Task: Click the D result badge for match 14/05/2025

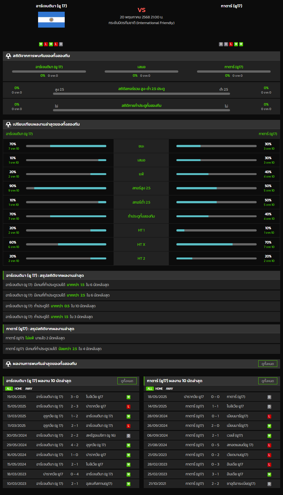Action: point(269,407)
